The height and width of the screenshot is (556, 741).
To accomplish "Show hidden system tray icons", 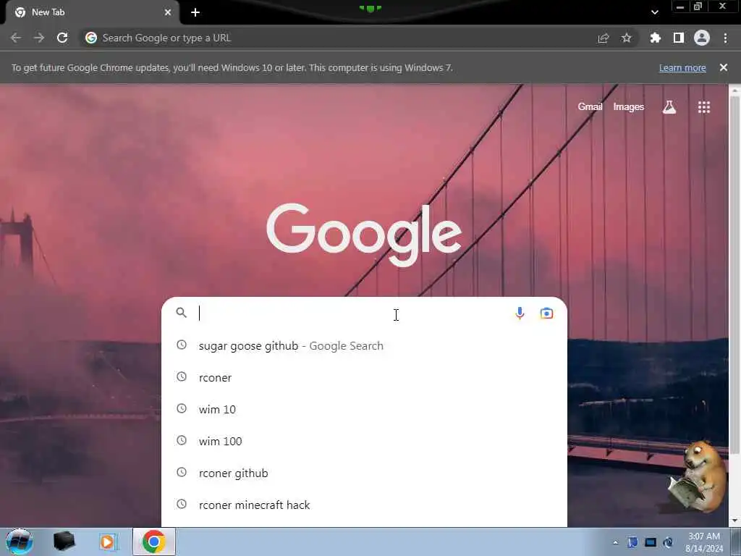I will [615, 542].
